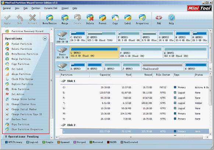Select the P: NTFS partition block in disk map

[141, 53]
